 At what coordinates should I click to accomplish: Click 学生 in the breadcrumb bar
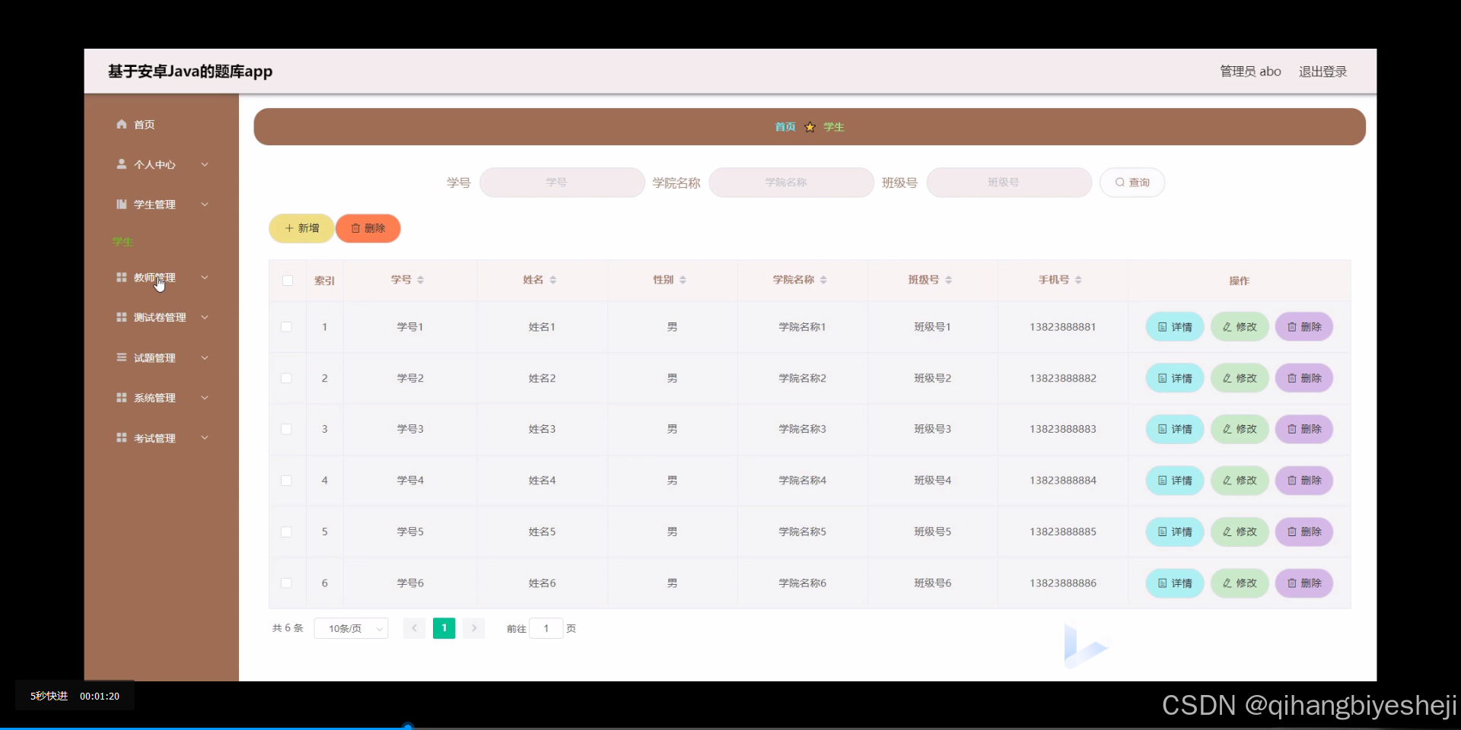coord(834,126)
